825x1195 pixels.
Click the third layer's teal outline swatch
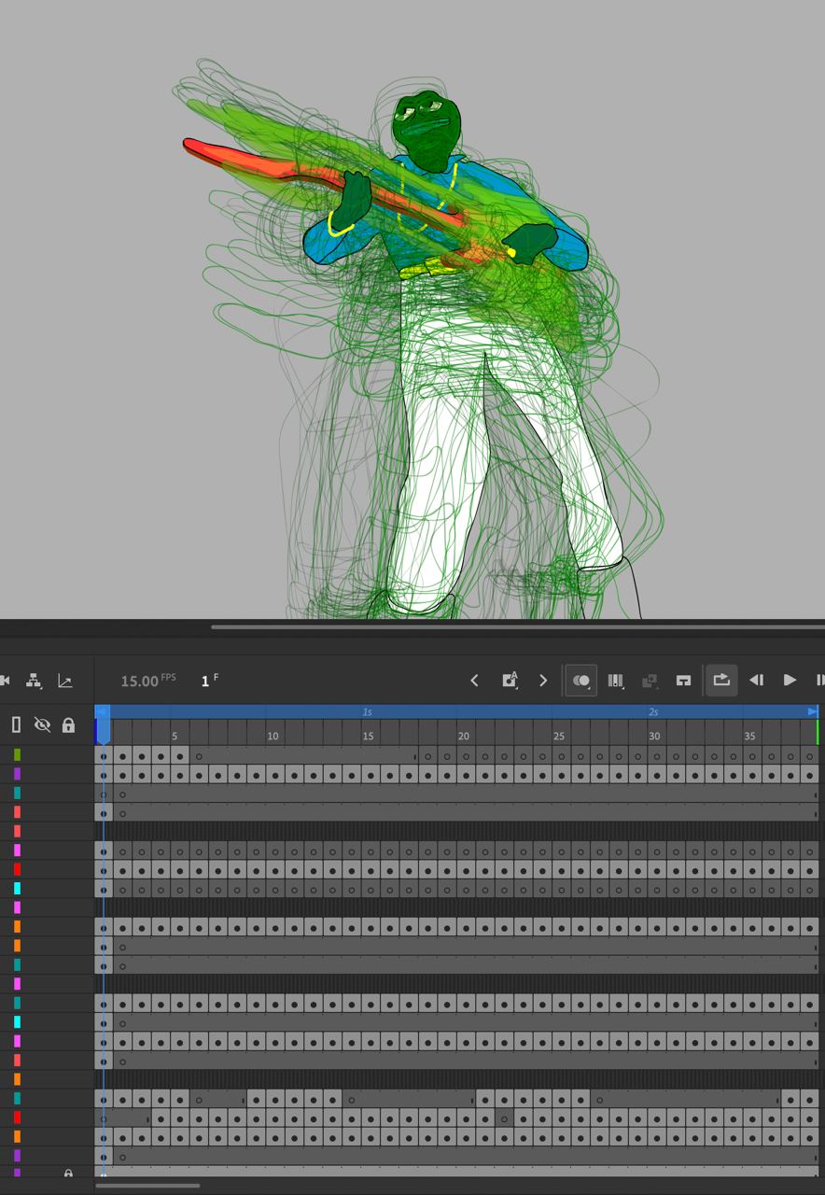pos(17,794)
